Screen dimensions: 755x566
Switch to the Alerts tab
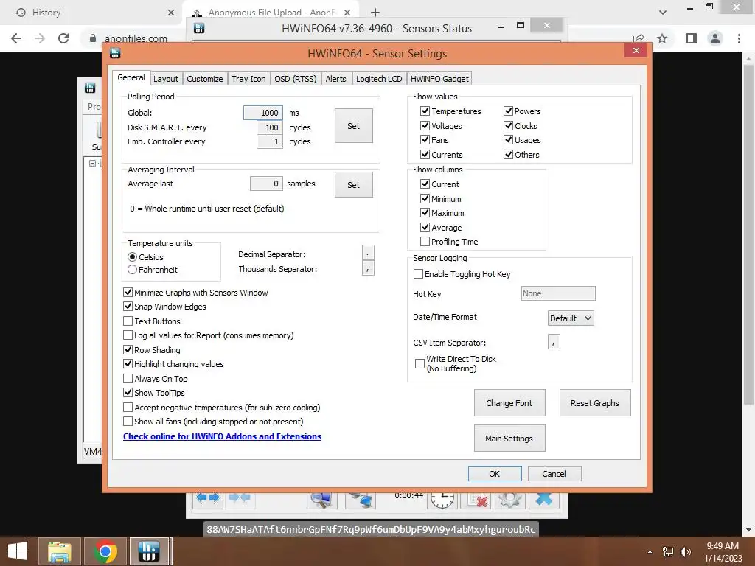335,79
